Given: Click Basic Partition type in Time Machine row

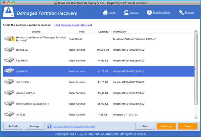Looking at the screenshot, I should pyautogui.click(x=77, y=104).
